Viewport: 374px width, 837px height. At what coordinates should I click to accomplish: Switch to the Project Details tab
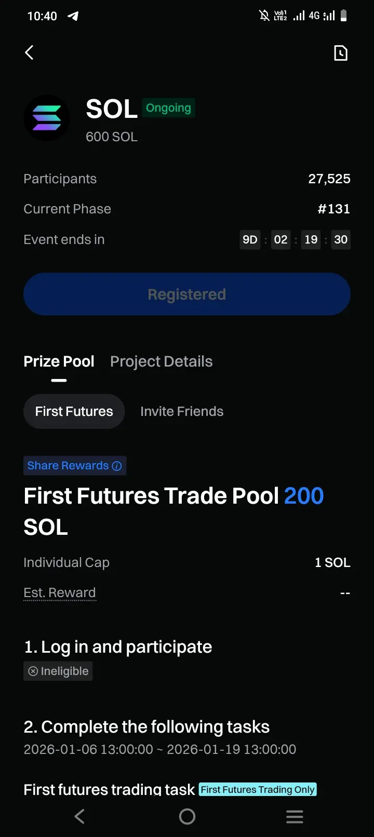coord(161,361)
